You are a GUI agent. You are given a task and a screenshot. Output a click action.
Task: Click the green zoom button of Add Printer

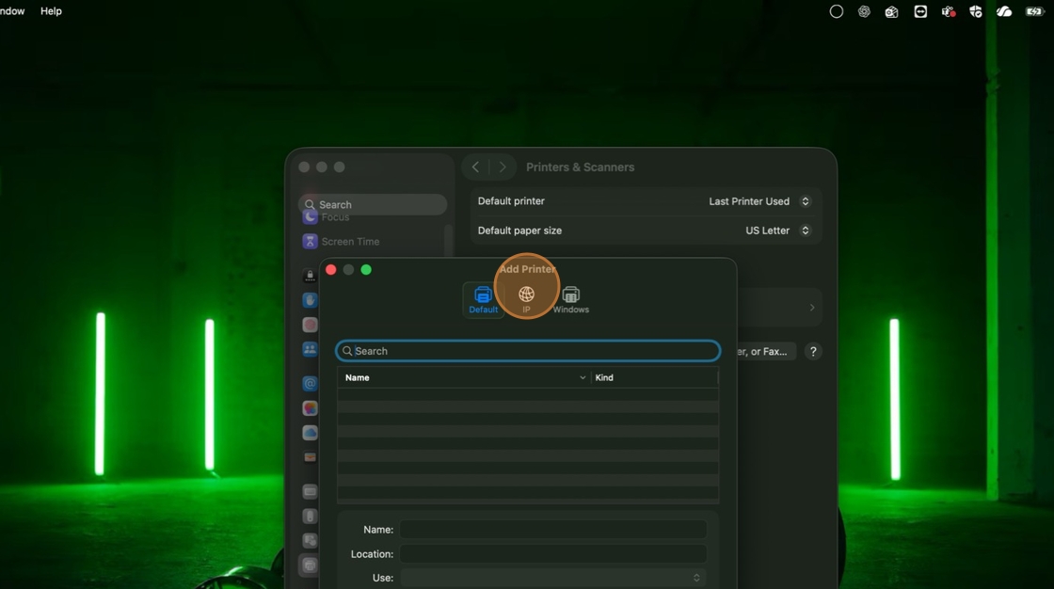366,270
